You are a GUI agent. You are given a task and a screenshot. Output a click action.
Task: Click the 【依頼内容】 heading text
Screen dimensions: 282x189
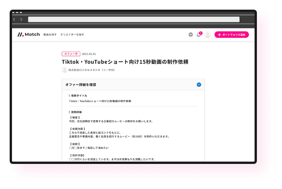[77, 128]
